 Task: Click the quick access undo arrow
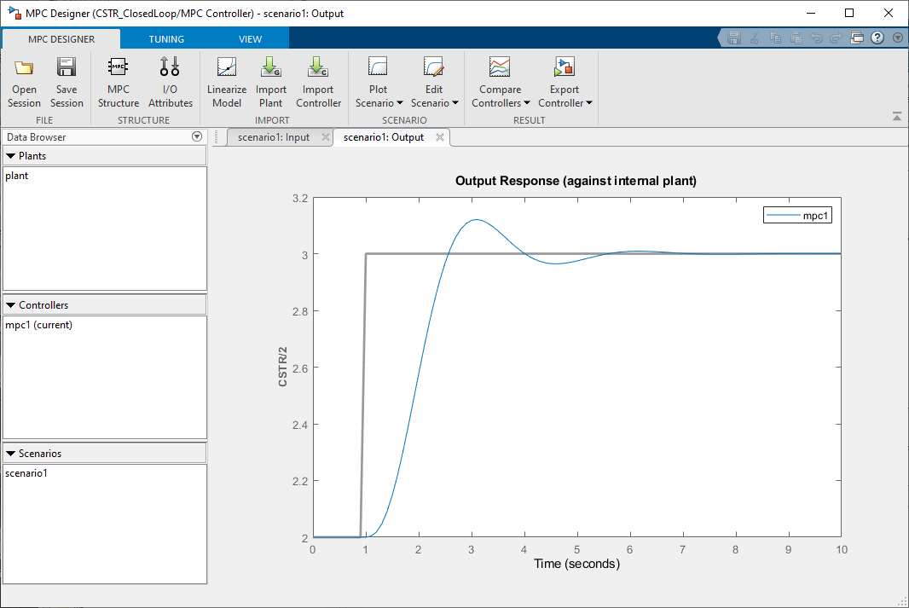[x=816, y=38]
